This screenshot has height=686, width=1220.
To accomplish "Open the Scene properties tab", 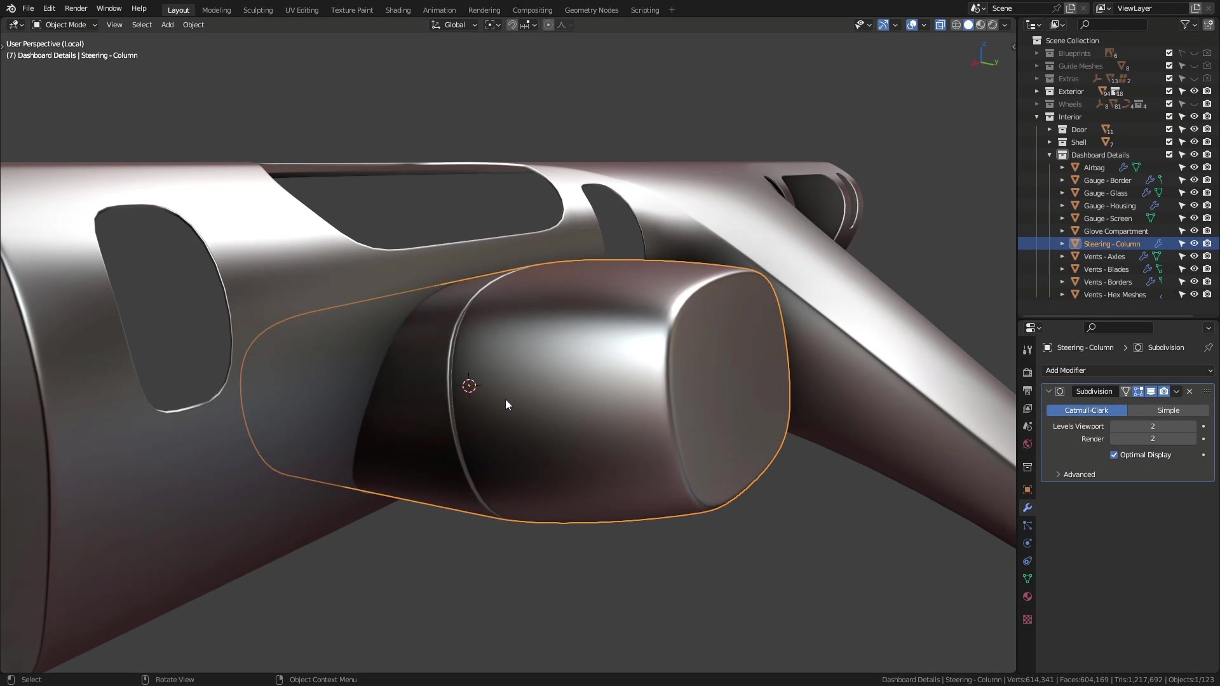I will pos(1027,426).
